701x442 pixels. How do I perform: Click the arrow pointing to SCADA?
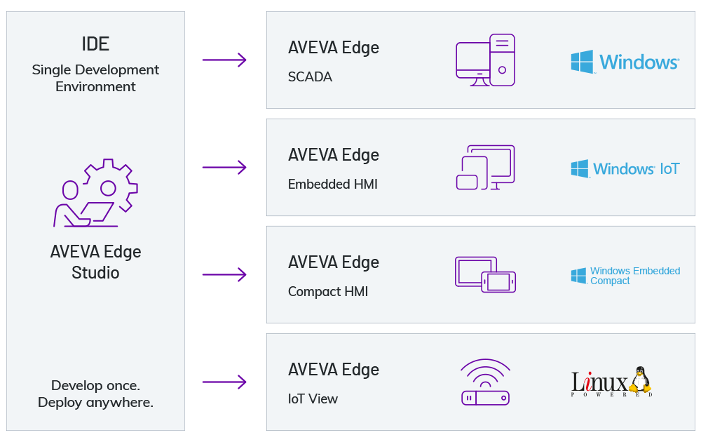224,60
